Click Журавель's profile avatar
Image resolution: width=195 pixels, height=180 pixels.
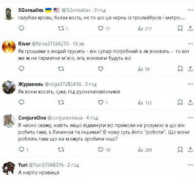(9, 87)
